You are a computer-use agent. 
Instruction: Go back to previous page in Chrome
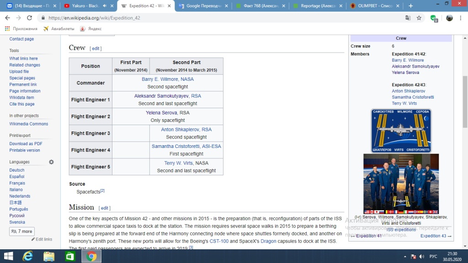(7, 18)
